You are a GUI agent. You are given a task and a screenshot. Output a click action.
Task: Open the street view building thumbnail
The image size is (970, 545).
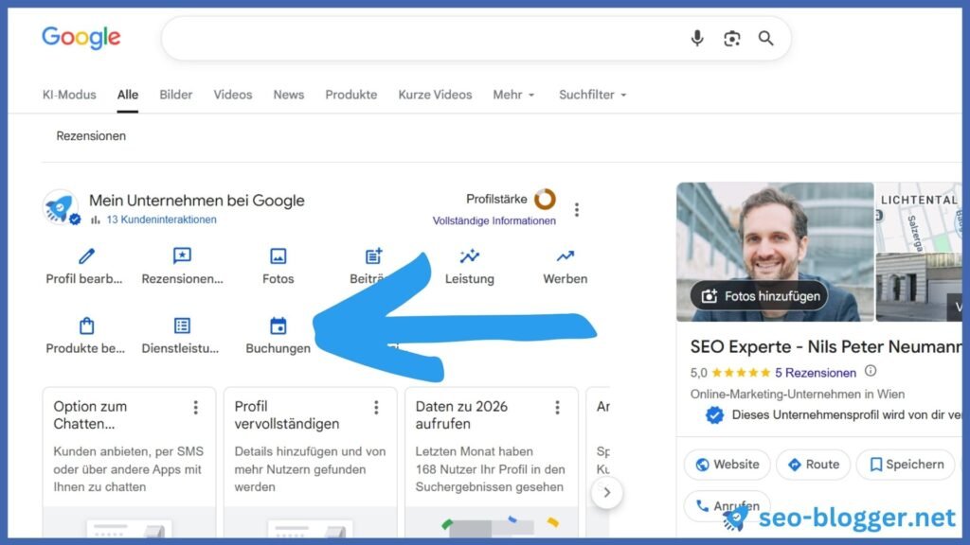(x=919, y=288)
